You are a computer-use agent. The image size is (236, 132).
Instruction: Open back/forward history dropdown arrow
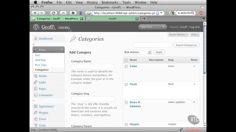tap(47, 13)
